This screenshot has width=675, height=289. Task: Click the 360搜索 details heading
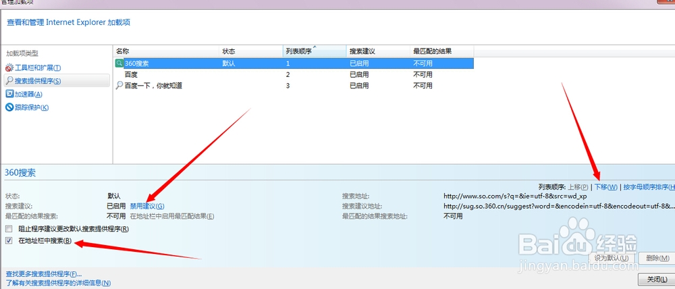point(20,173)
